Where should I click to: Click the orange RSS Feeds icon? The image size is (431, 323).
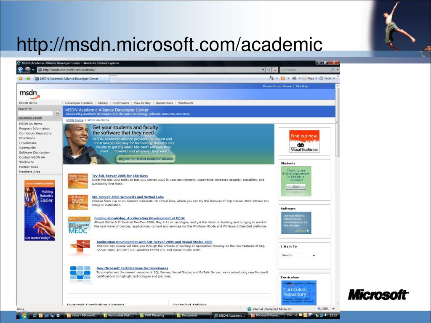pyautogui.click(x=282, y=78)
